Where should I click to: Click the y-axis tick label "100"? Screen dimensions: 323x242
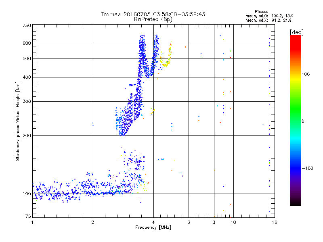click(27, 194)
